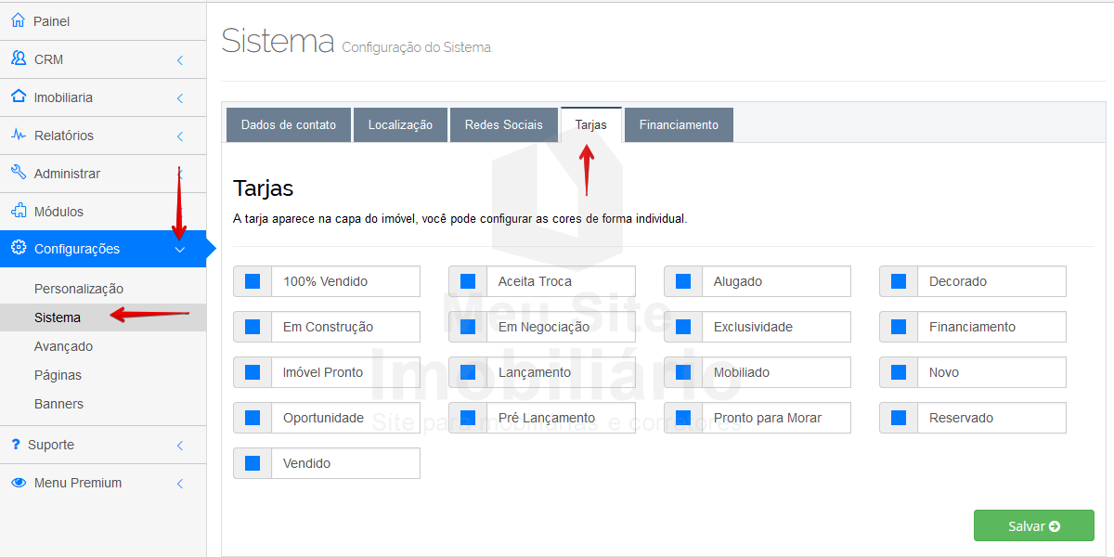Image resolution: width=1114 pixels, height=557 pixels.
Task: Change the Reservado blue color swatch
Action: [899, 418]
